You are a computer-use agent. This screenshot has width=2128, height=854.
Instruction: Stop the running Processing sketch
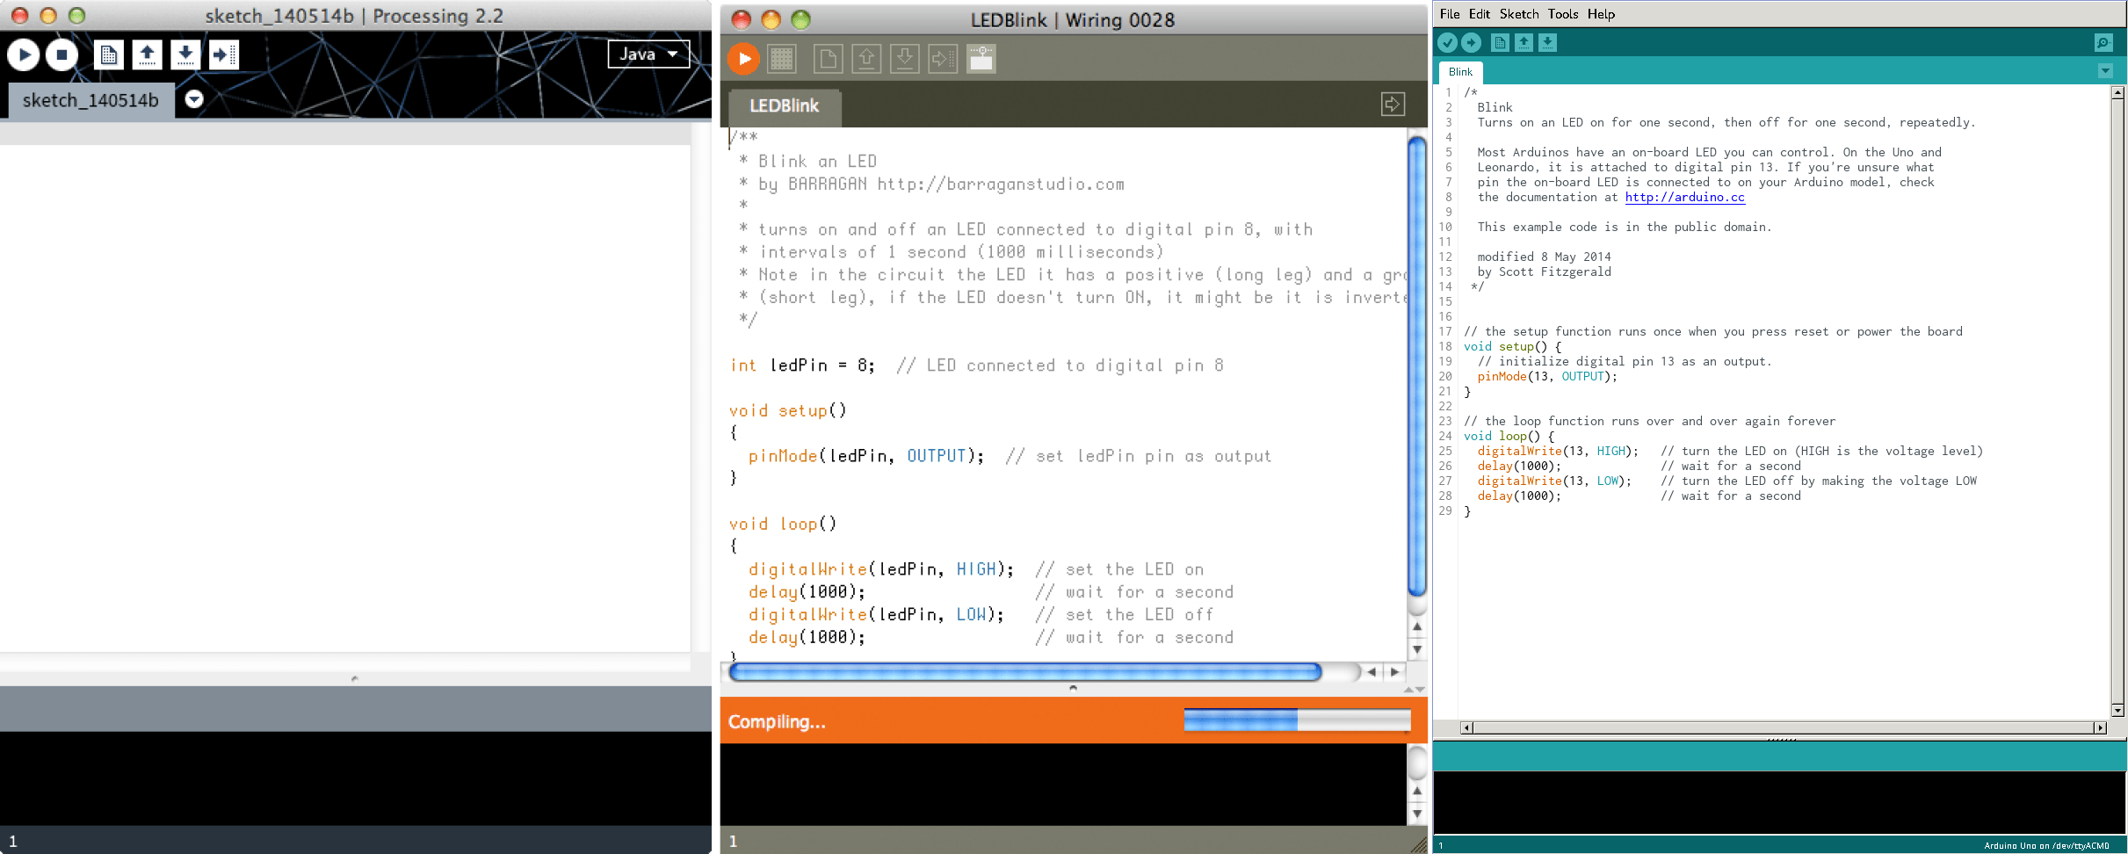[62, 54]
